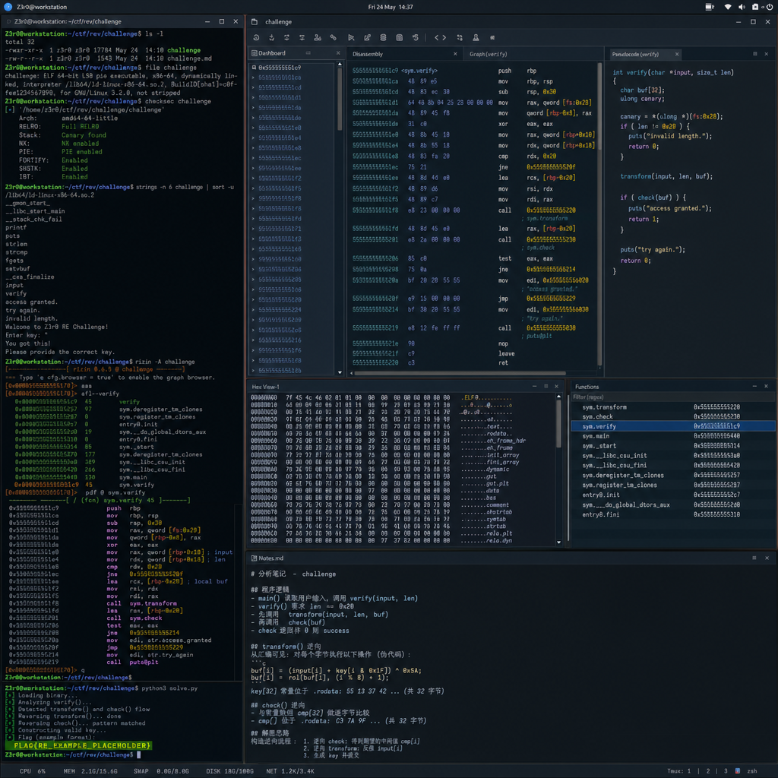Expand the Dashboard row ending in 61da
The height and width of the screenshot is (778, 778).
click(x=253, y=108)
